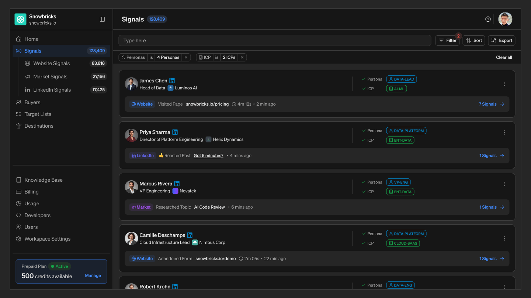Viewport: 531px width, 298px height.
Task: Open Destinations in the sidebar
Action: [61, 126]
